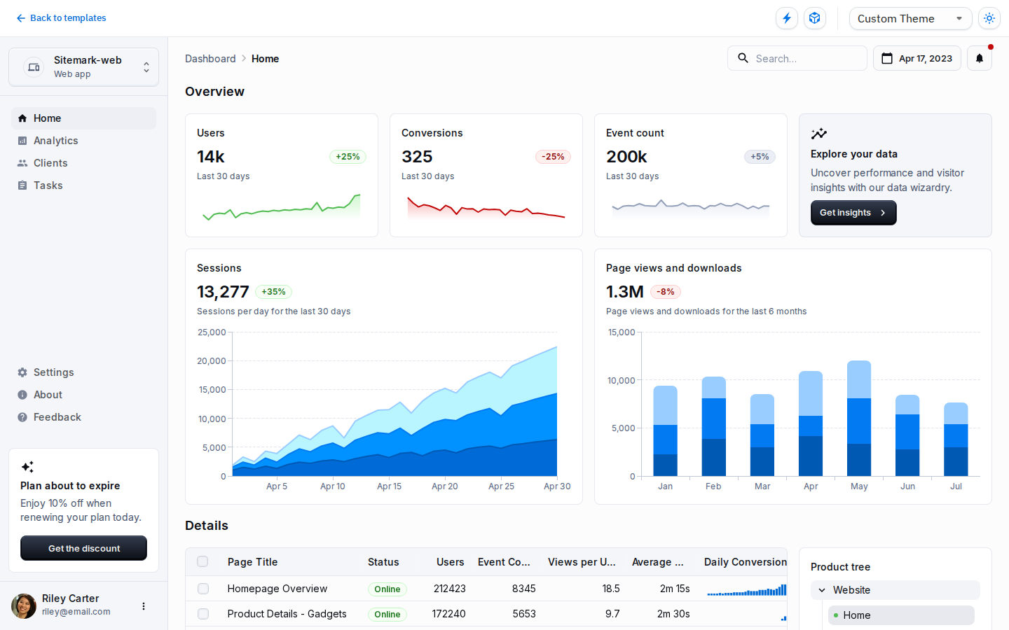Sort by the Status column header
The width and height of the screenshot is (1009, 630).
click(383, 562)
